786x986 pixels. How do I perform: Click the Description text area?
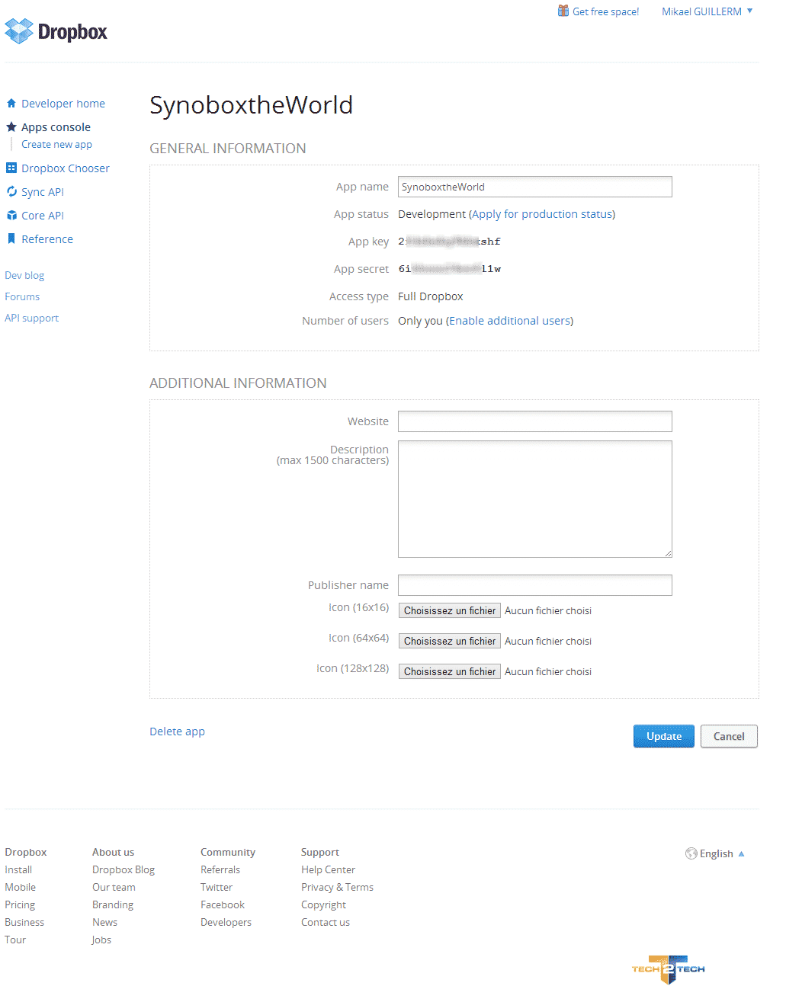coord(535,499)
